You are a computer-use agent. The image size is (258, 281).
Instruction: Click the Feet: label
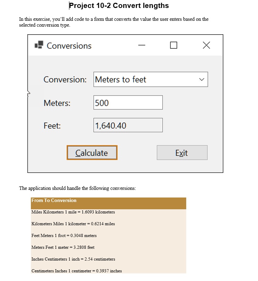52,126
